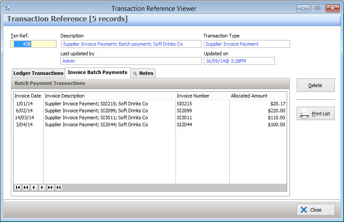Click the Description field
Screen dimensions: 344x222
[131, 44]
